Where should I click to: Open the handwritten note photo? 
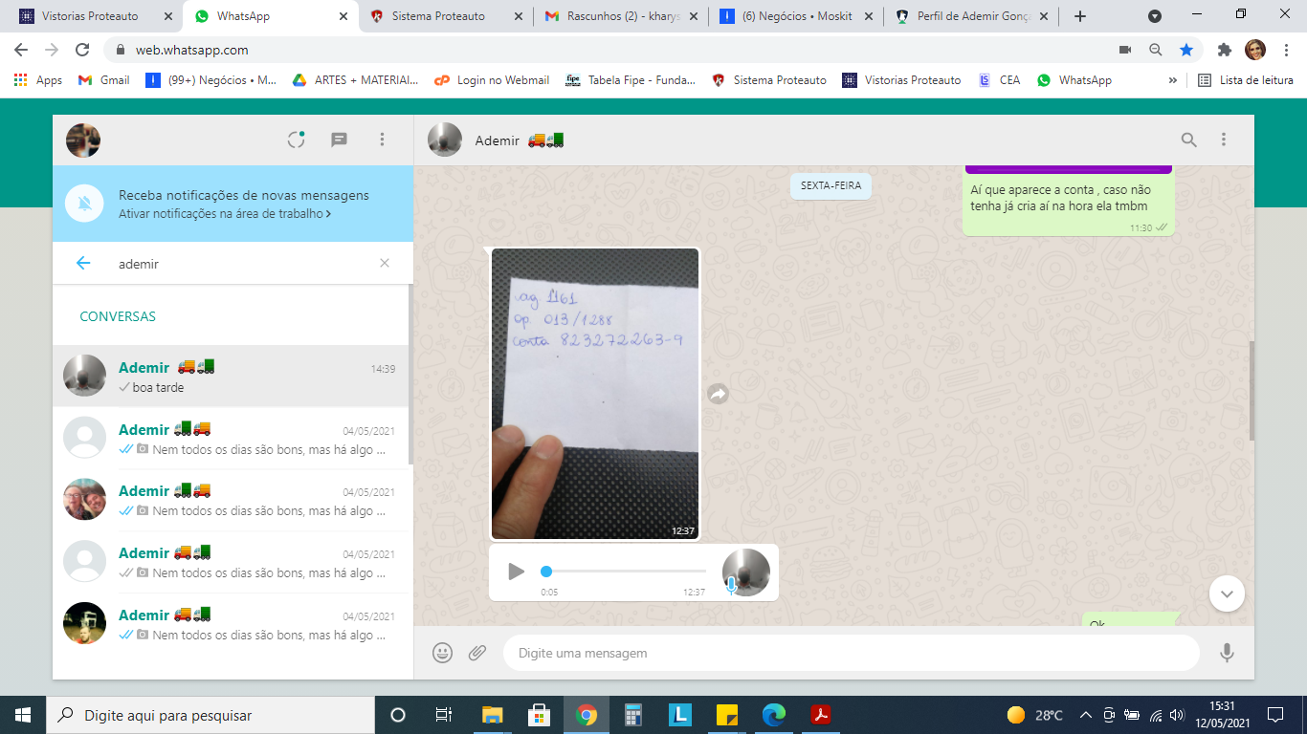tap(594, 394)
